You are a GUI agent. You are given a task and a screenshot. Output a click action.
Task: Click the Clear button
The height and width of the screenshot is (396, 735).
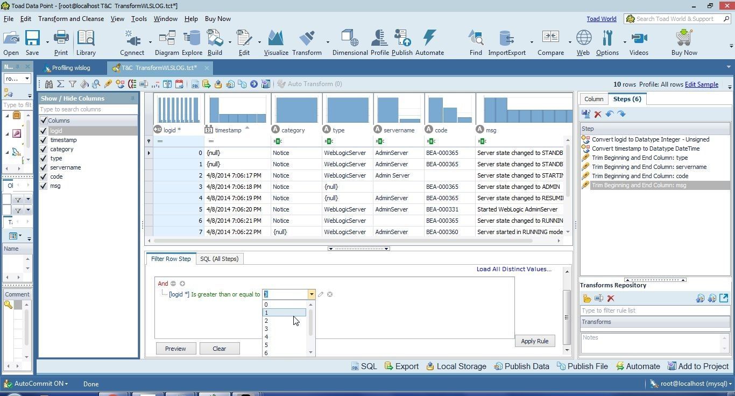(x=219, y=349)
